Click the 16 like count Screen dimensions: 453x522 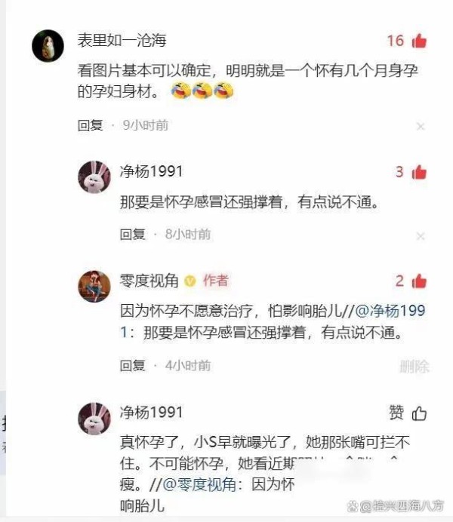(396, 41)
